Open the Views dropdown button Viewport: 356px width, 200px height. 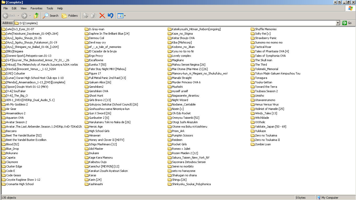122,16
